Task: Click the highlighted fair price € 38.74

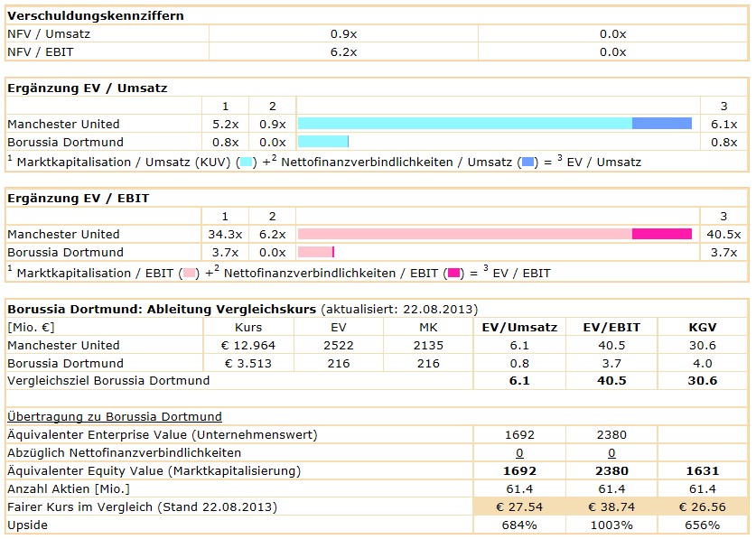Action: click(611, 507)
